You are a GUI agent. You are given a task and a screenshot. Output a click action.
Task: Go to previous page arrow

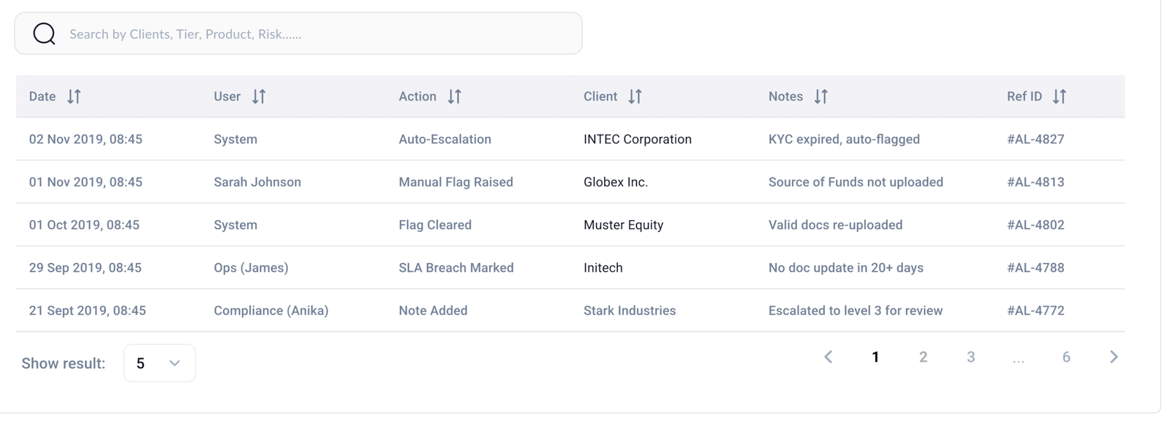828,357
